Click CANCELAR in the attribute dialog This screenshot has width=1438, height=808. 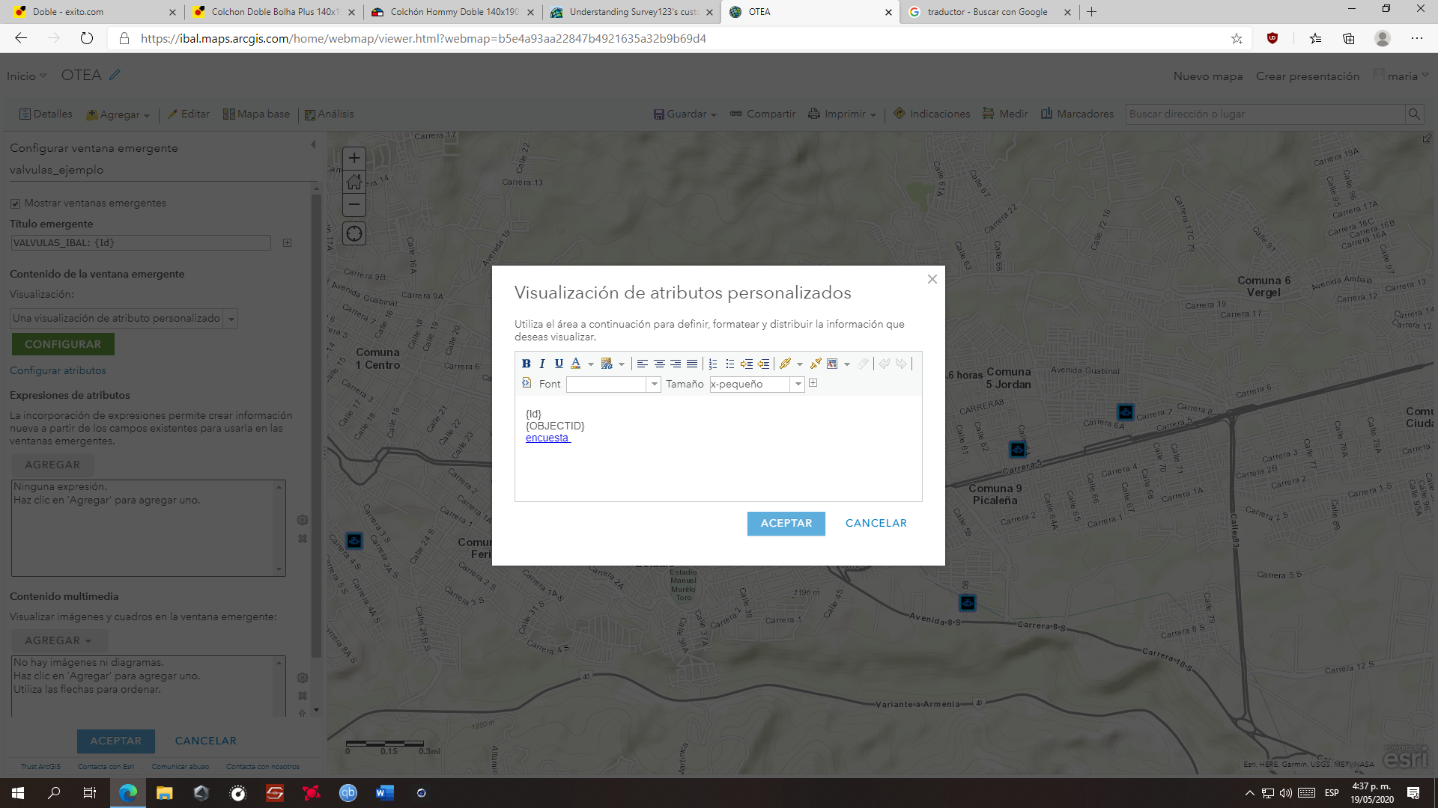click(876, 523)
